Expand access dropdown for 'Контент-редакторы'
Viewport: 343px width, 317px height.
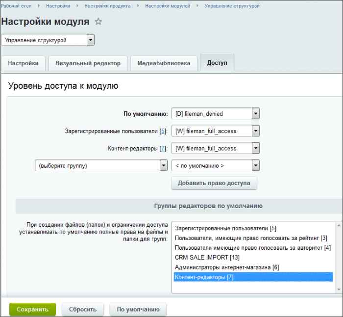click(x=215, y=148)
